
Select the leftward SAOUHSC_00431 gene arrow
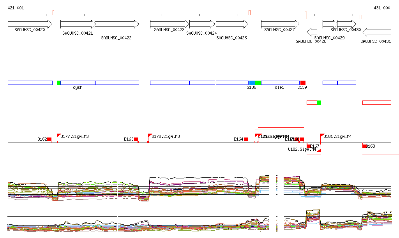377,32
